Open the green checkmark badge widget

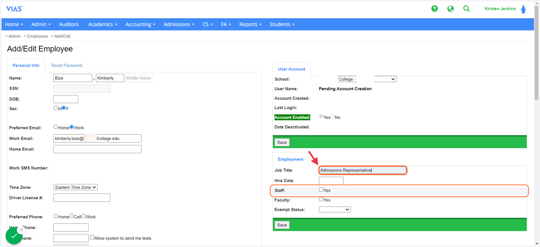coord(14,236)
